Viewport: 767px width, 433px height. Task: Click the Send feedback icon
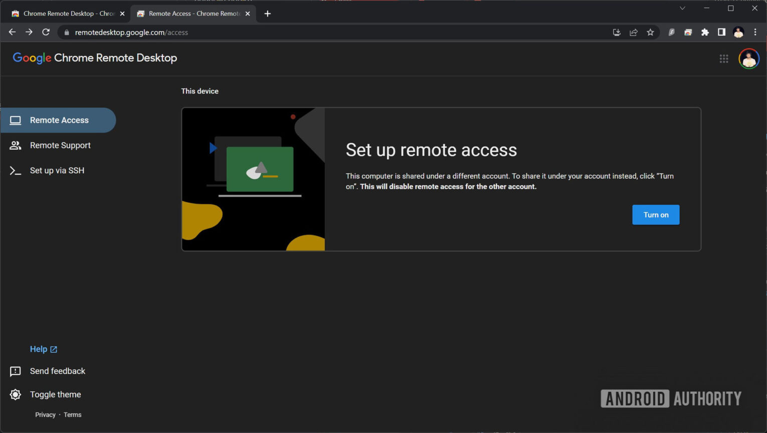coord(15,371)
